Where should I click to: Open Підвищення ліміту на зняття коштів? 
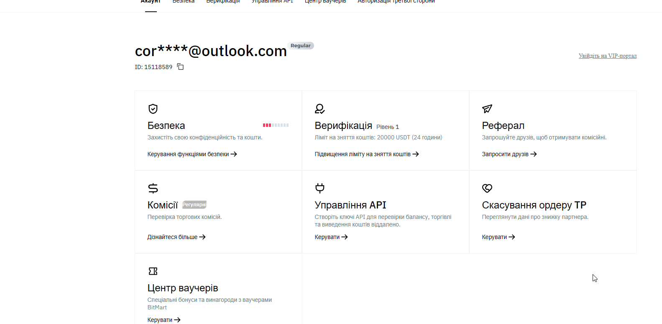coord(366,154)
